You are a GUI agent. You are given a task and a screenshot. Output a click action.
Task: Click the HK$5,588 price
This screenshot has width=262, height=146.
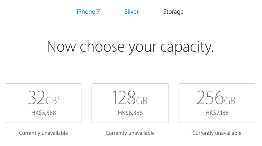pyautogui.click(x=43, y=113)
